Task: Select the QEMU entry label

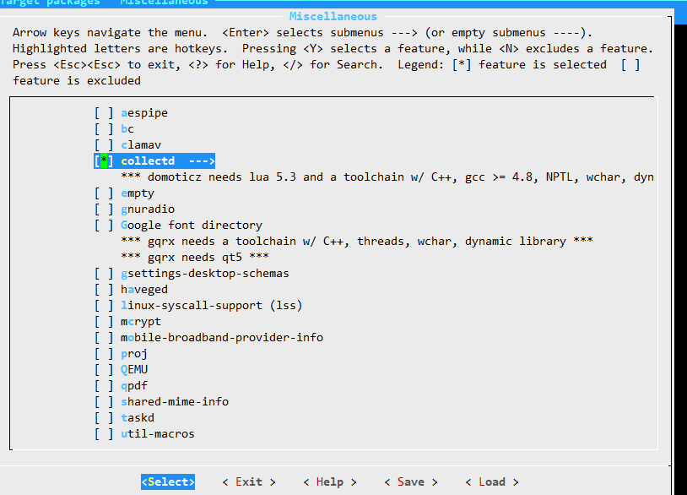Action: (x=134, y=370)
